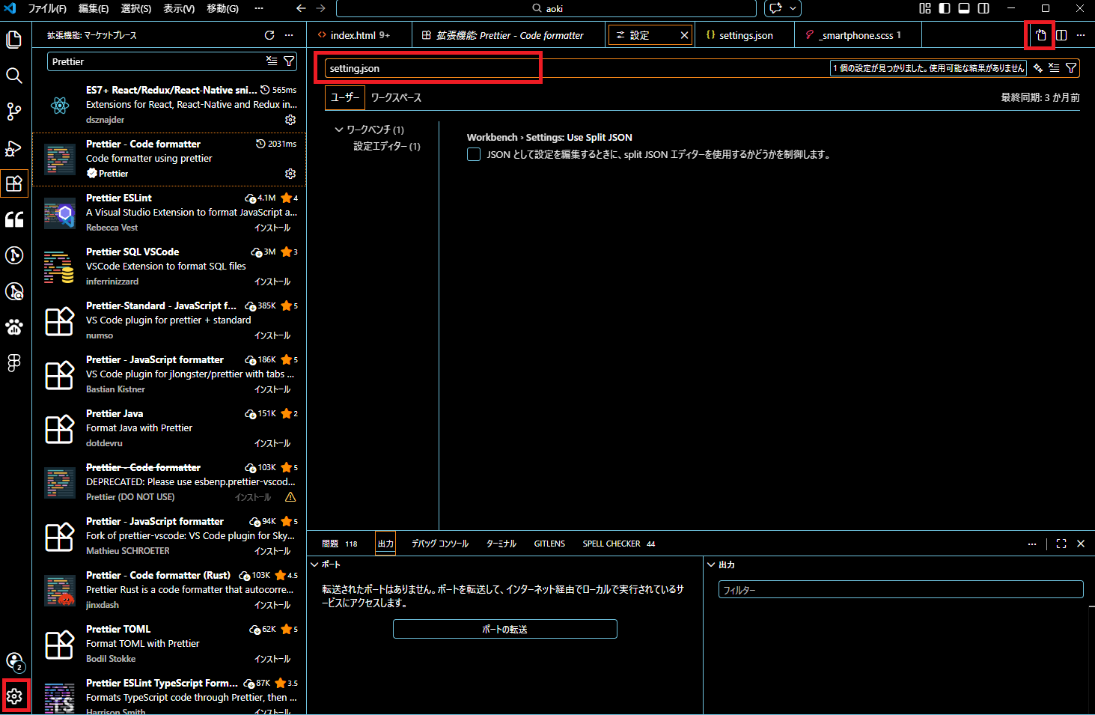Open the Source Control view
This screenshot has height=715, width=1095.
click(x=14, y=112)
